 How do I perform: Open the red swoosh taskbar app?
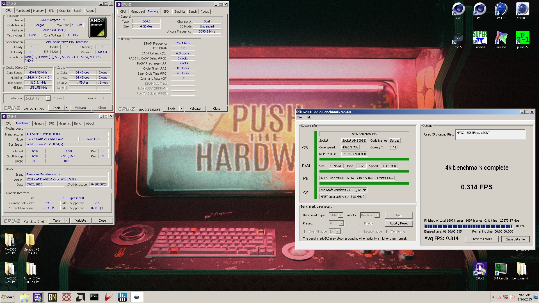(x=108, y=297)
